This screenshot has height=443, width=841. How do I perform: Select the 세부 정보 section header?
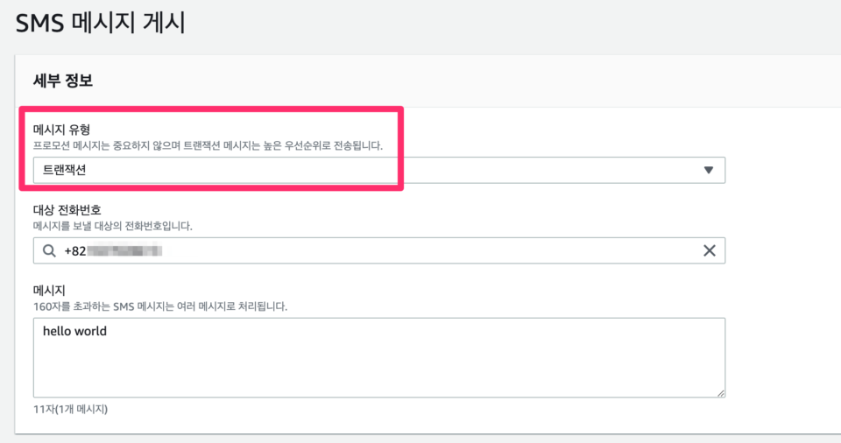tap(62, 81)
